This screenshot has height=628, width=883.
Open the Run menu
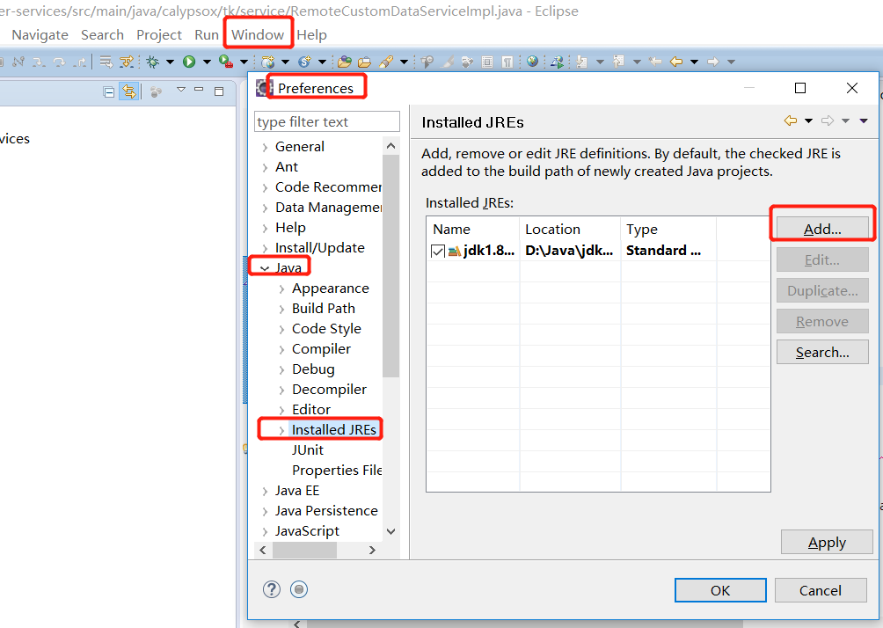(x=206, y=35)
